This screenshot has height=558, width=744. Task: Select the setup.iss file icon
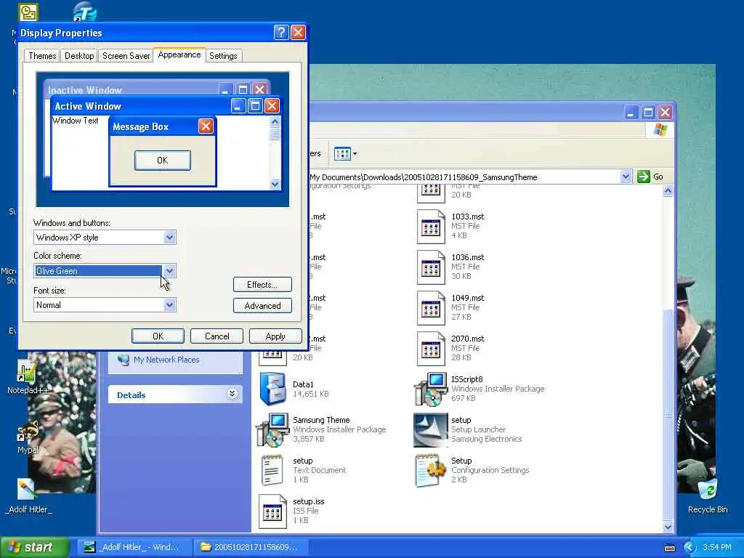coord(272,511)
